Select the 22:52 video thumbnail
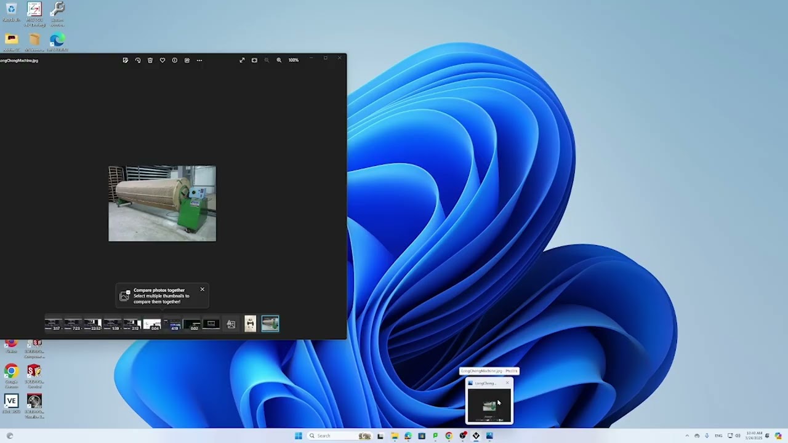Image resolution: width=788 pixels, height=443 pixels. click(x=93, y=324)
